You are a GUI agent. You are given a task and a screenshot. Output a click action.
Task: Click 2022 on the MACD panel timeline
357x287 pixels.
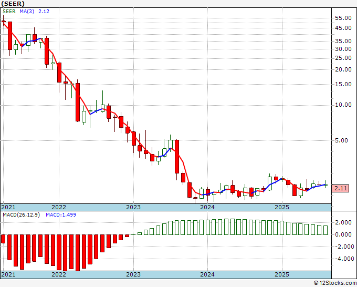(59, 274)
